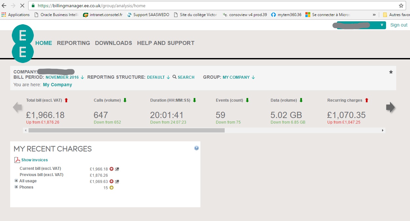Open the Reporting Structure Default dropdown
410x221 pixels.
(158, 77)
